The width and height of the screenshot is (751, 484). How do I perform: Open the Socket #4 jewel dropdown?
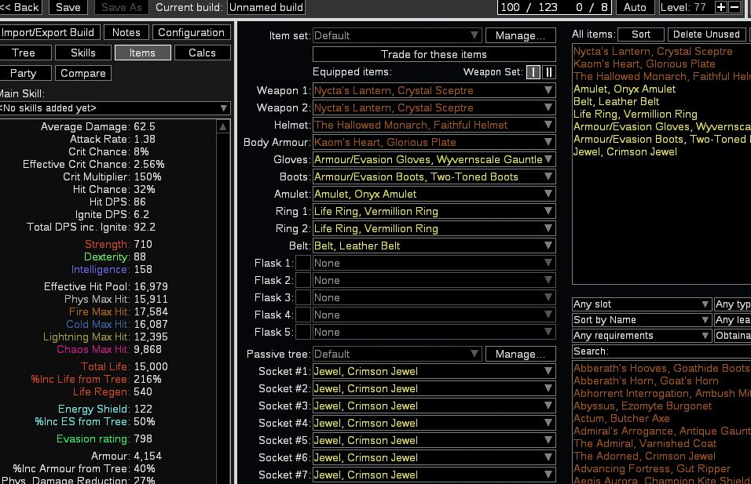(x=434, y=423)
